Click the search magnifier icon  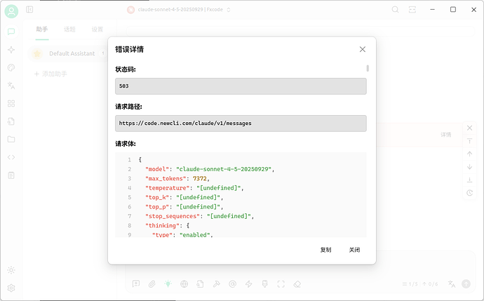[x=395, y=10]
